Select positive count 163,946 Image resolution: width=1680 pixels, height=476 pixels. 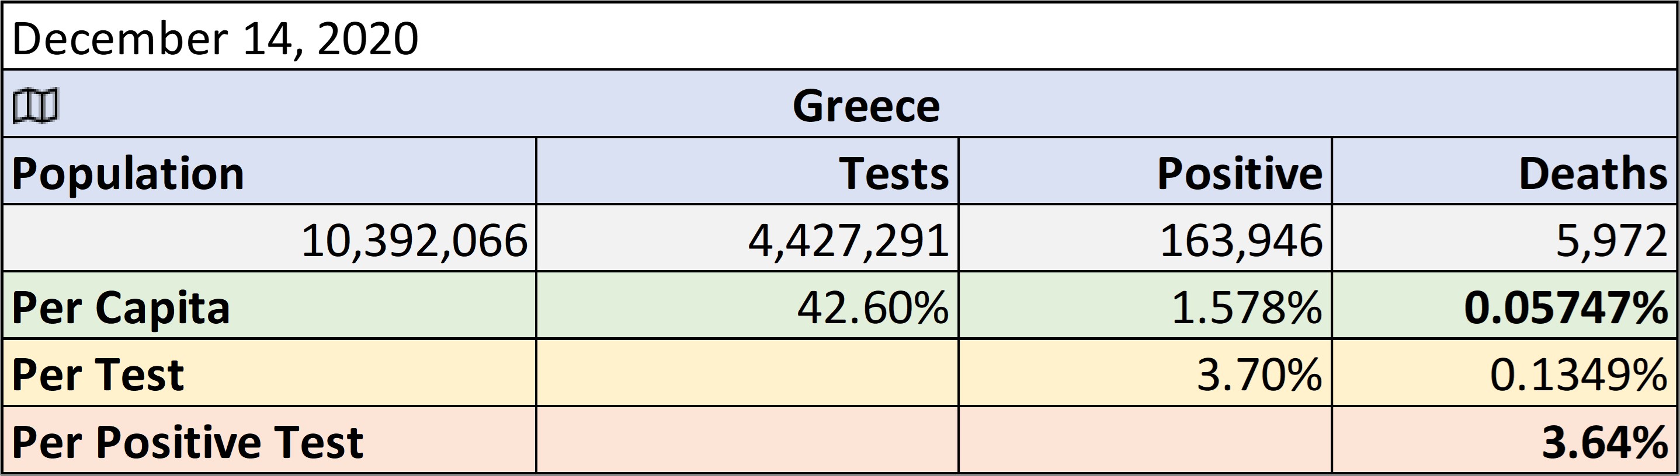[x=1146, y=239]
